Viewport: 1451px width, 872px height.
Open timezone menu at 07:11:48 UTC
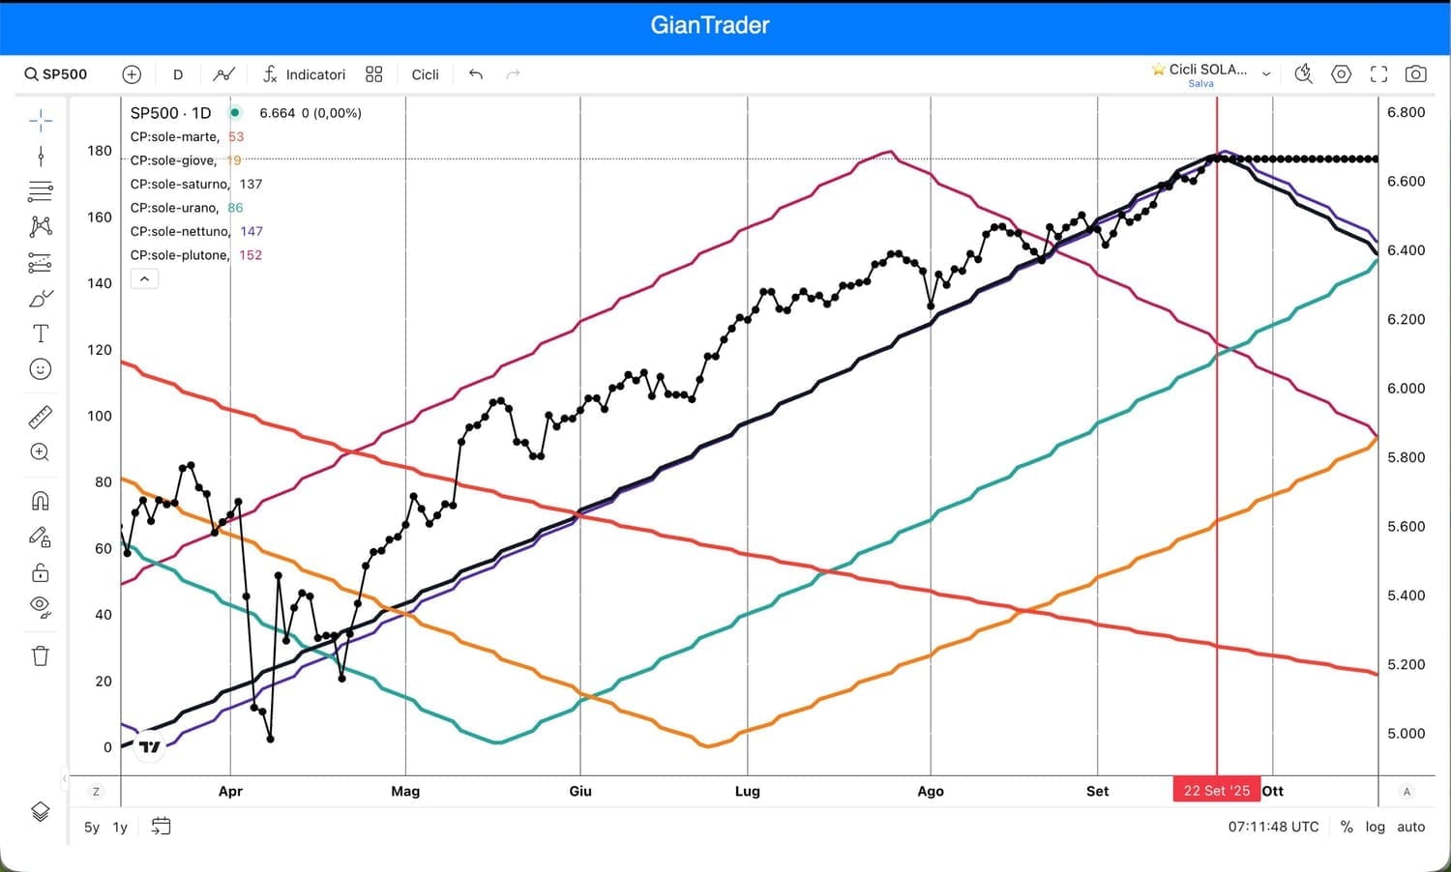click(x=1274, y=828)
